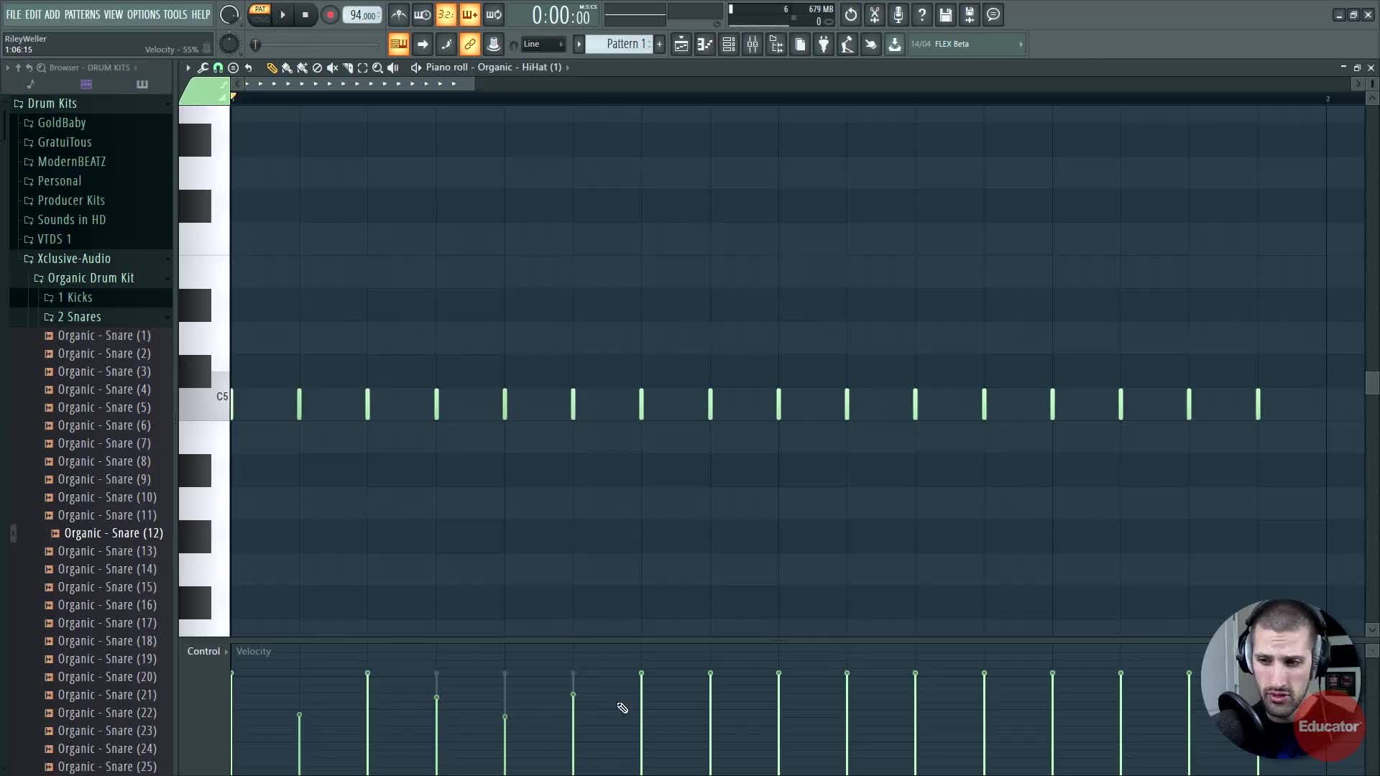Open the PATTERNS menu
This screenshot has height=776, width=1380.
[x=82, y=14]
